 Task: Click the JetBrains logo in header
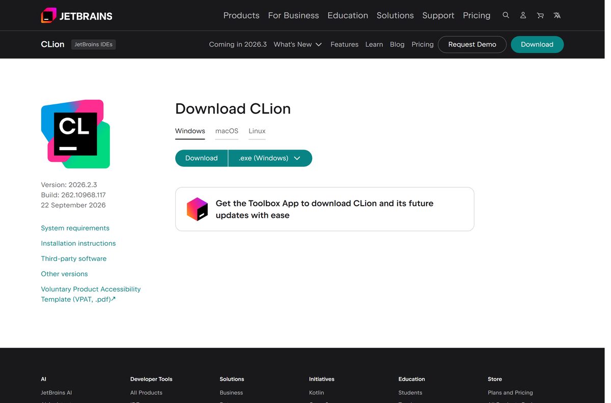[77, 15]
